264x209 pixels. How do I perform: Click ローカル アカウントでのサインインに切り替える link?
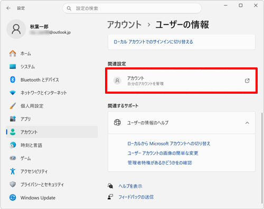[x=153, y=42]
